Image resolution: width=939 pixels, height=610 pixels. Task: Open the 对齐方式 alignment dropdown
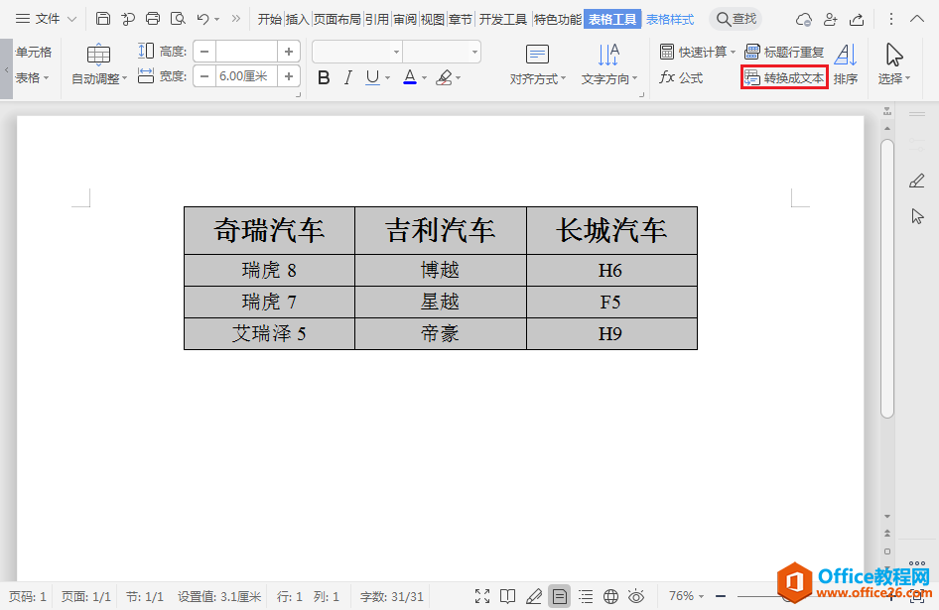click(537, 64)
